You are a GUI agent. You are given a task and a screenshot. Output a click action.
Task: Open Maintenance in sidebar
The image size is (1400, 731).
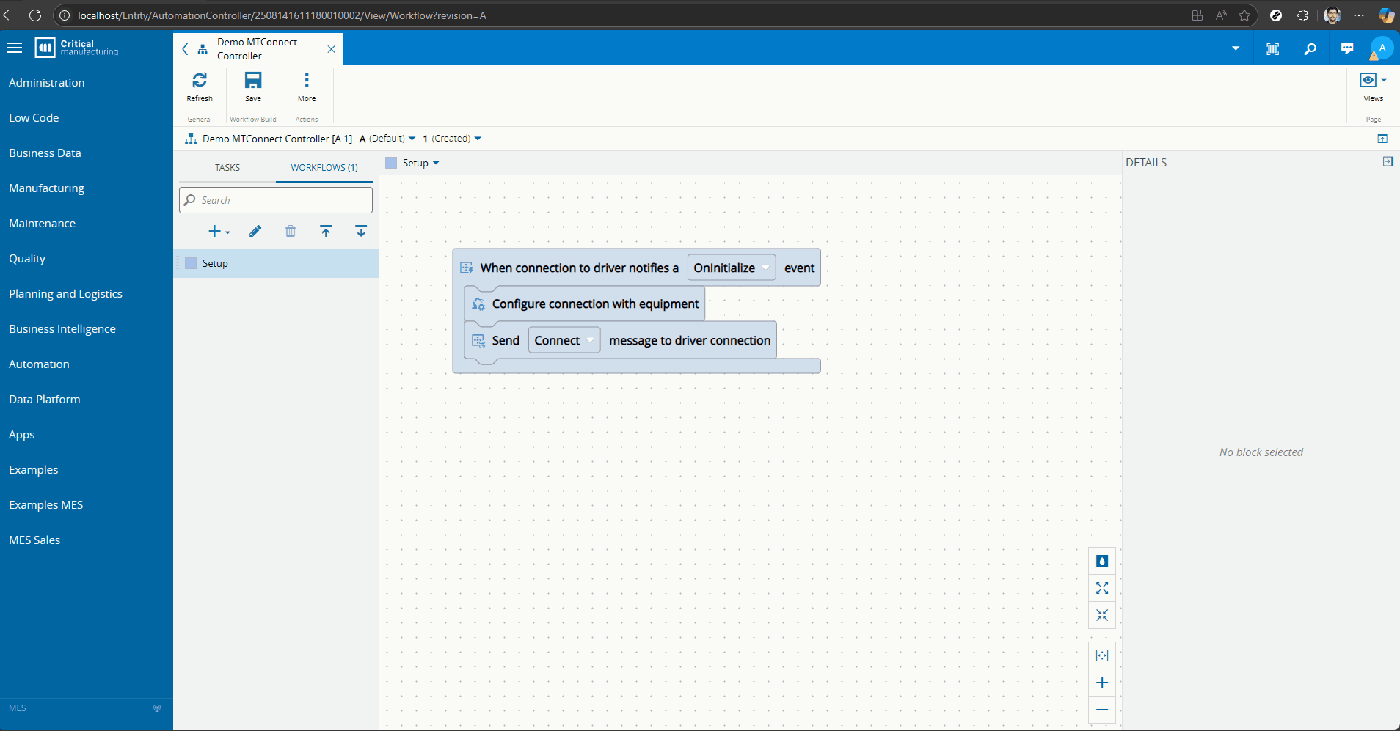(x=42, y=224)
